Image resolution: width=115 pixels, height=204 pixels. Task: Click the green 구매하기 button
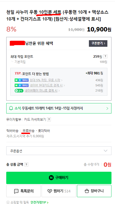[59, 178]
